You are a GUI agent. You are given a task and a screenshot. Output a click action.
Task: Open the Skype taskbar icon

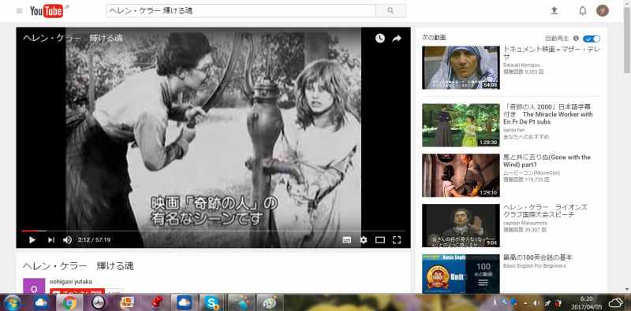click(211, 302)
